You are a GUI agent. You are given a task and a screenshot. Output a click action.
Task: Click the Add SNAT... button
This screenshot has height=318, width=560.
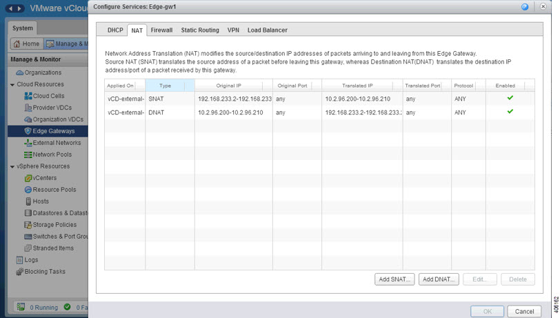tap(394, 279)
